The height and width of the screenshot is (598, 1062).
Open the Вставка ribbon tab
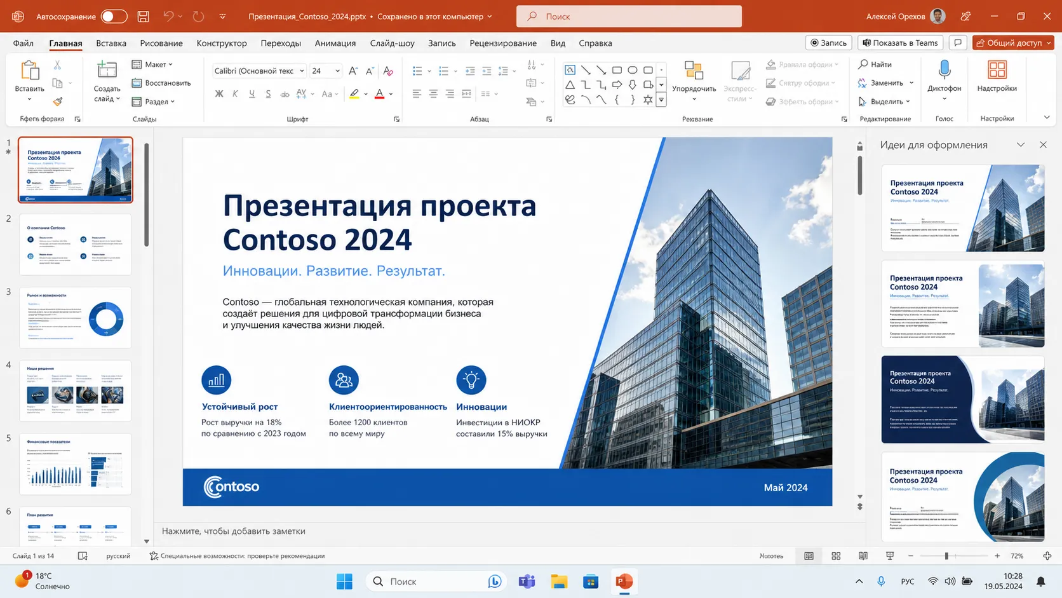[111, 43]
